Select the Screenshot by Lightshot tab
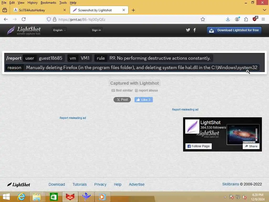This screenshot has width=269, height=202. [x=99, y=10]
